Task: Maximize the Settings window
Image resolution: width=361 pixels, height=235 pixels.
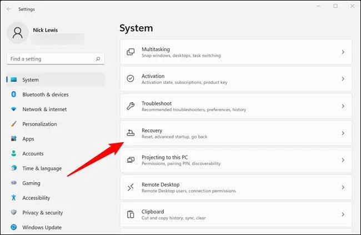Action: point(335,6)
